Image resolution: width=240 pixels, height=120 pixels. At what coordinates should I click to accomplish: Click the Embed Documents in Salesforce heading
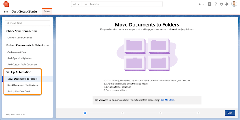(27, 46)
